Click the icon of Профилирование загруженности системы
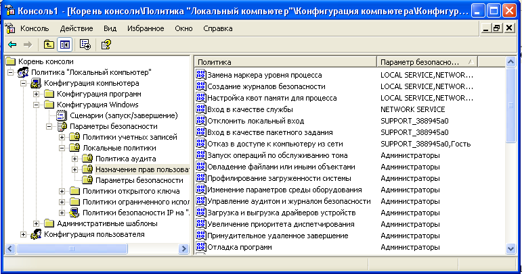 click(x=201, y=177)
